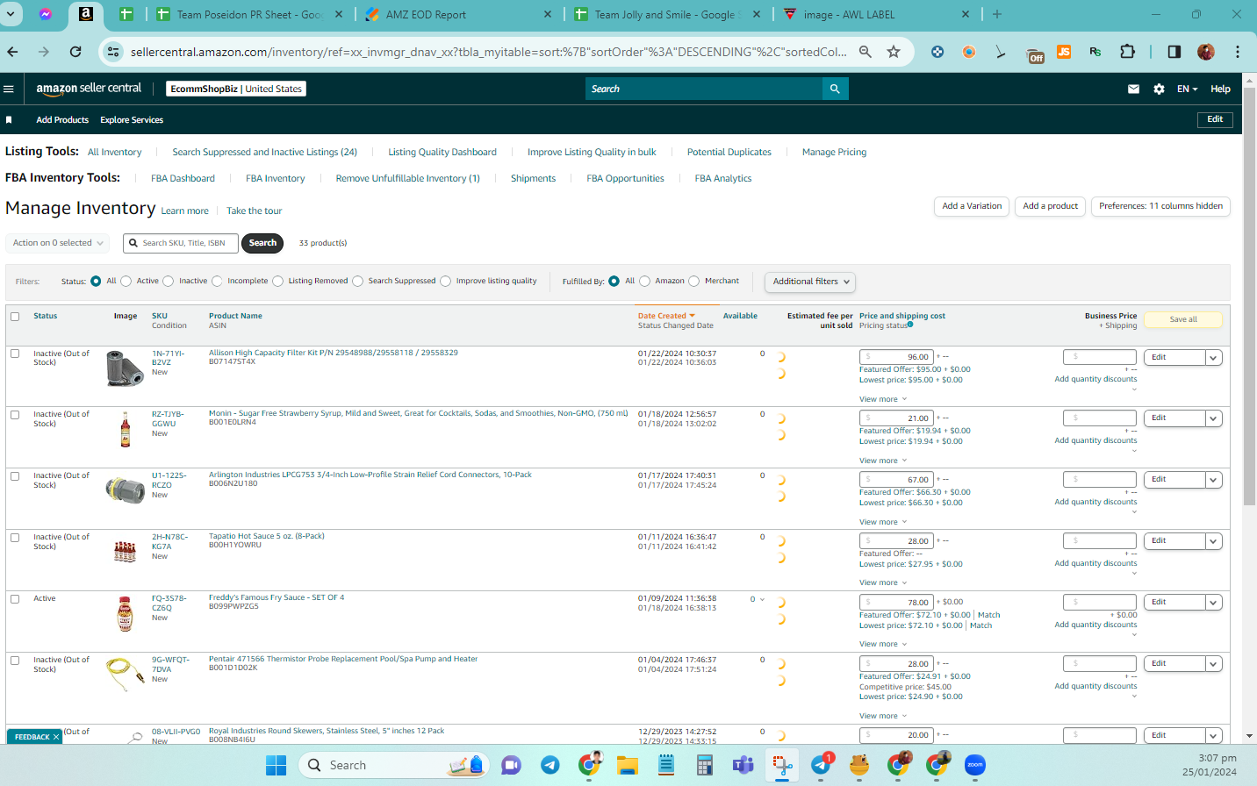Open the Manage Pricing link

point(834,153)
